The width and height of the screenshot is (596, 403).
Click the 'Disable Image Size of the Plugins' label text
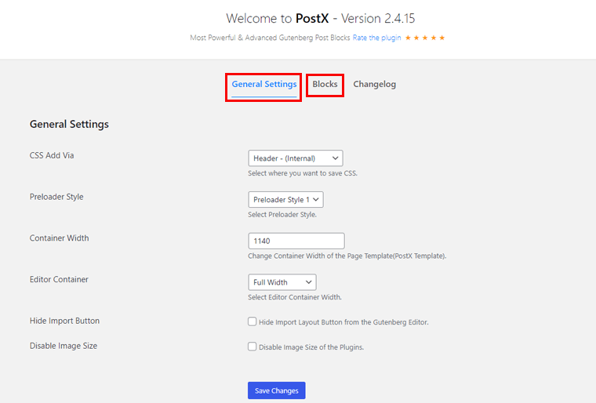pyautogui.click(x=311, y=347)
